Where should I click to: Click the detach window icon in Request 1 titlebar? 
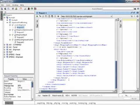pyautogui.click(x=132, y=13)
